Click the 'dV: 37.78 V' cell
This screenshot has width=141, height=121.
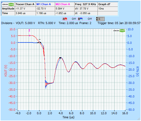[86, 9]
